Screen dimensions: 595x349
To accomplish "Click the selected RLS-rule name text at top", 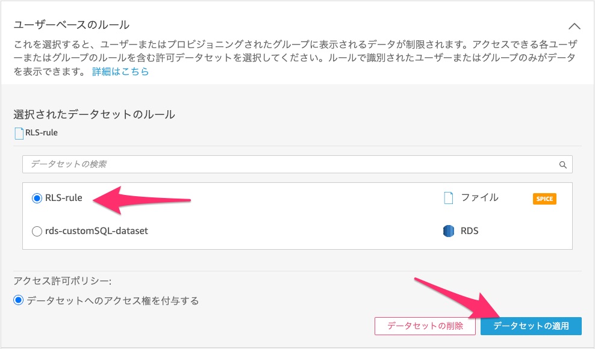I will [42, 133].
